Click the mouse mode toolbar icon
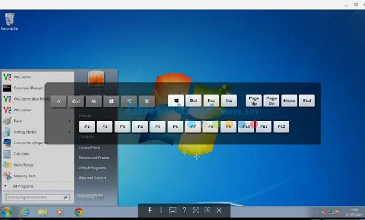Screen dimensions: 365x220 [x=208, y=210]
